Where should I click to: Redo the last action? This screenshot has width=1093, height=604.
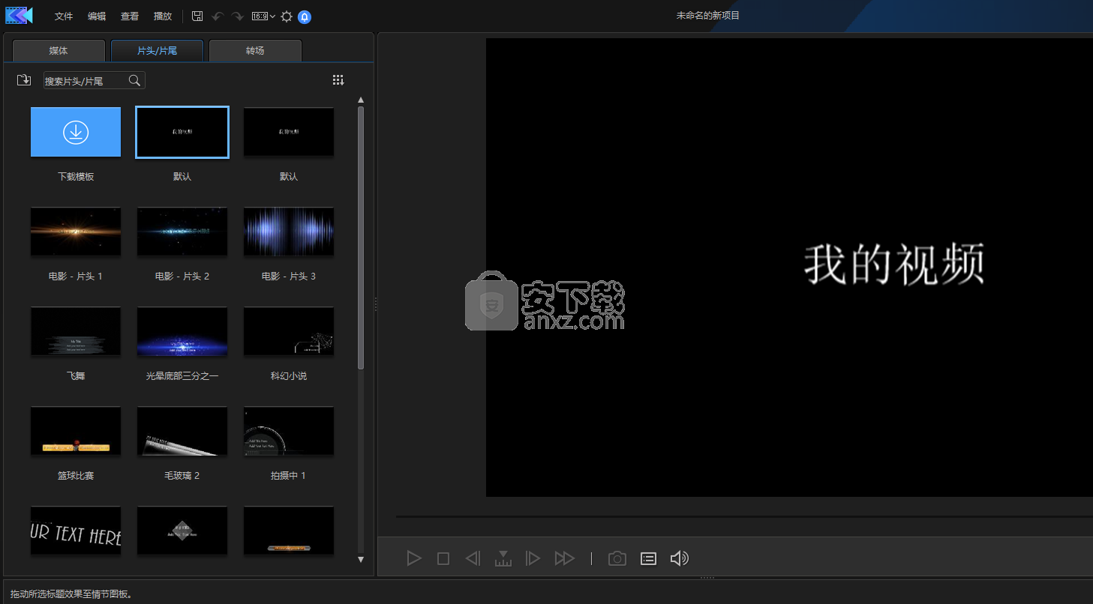237,16
